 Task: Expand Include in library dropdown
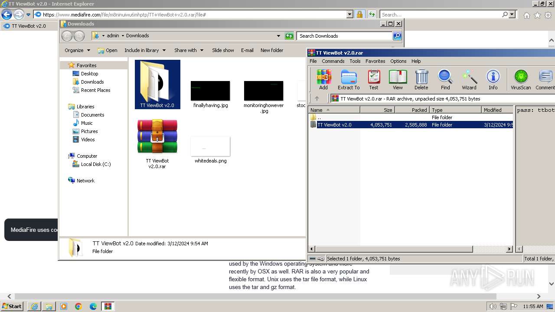pos(145,50)
